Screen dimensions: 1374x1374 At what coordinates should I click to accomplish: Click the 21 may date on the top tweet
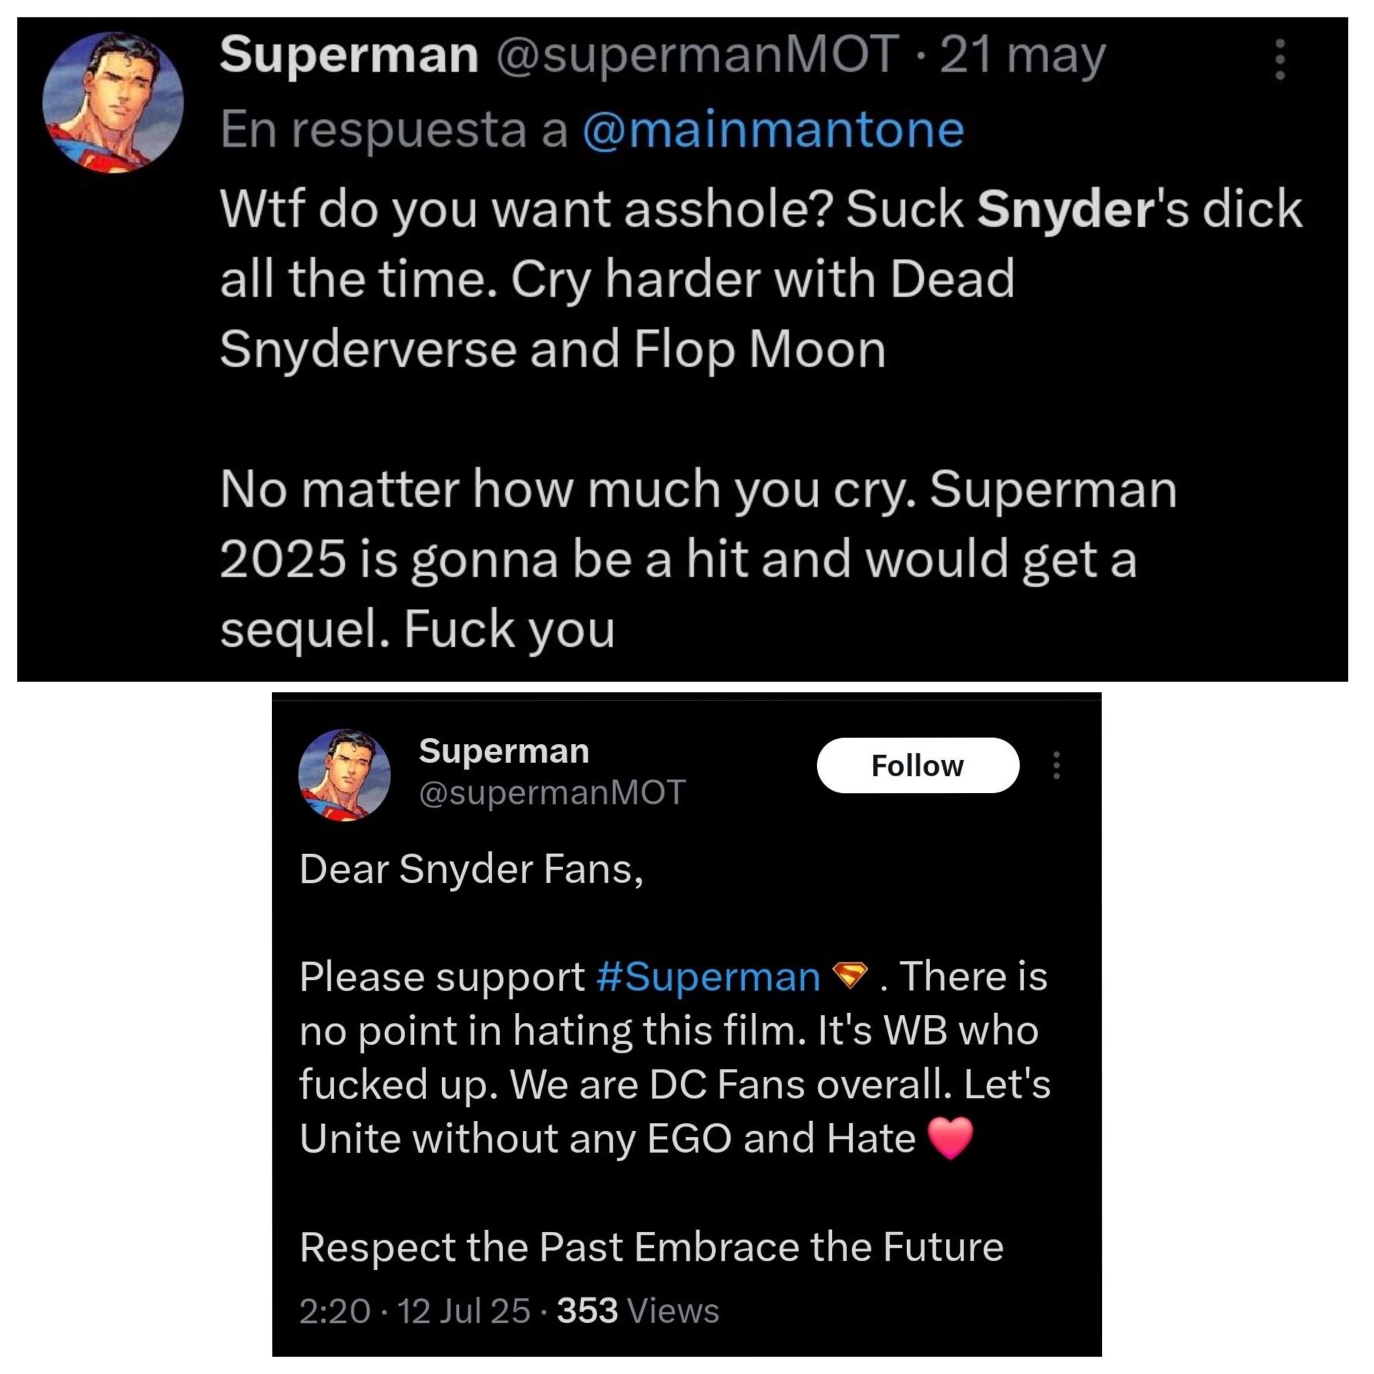tap(1022, 56)
